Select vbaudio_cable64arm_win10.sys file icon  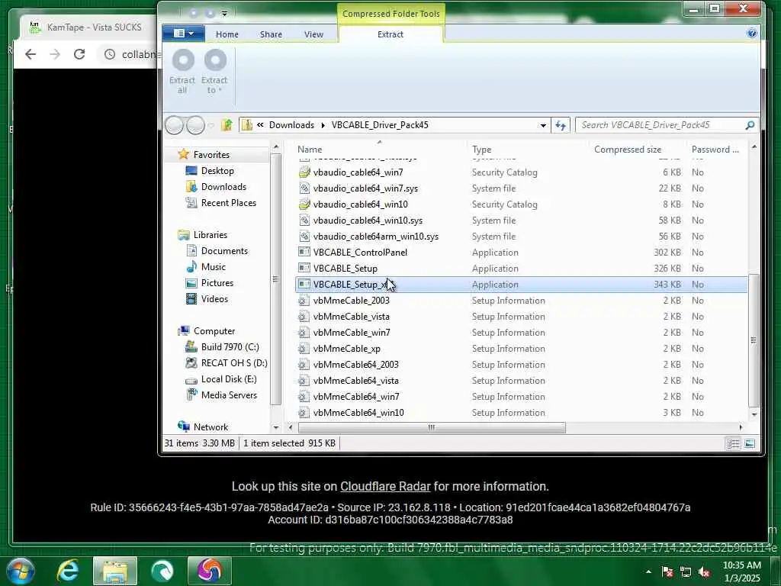(x=304, y=237)
